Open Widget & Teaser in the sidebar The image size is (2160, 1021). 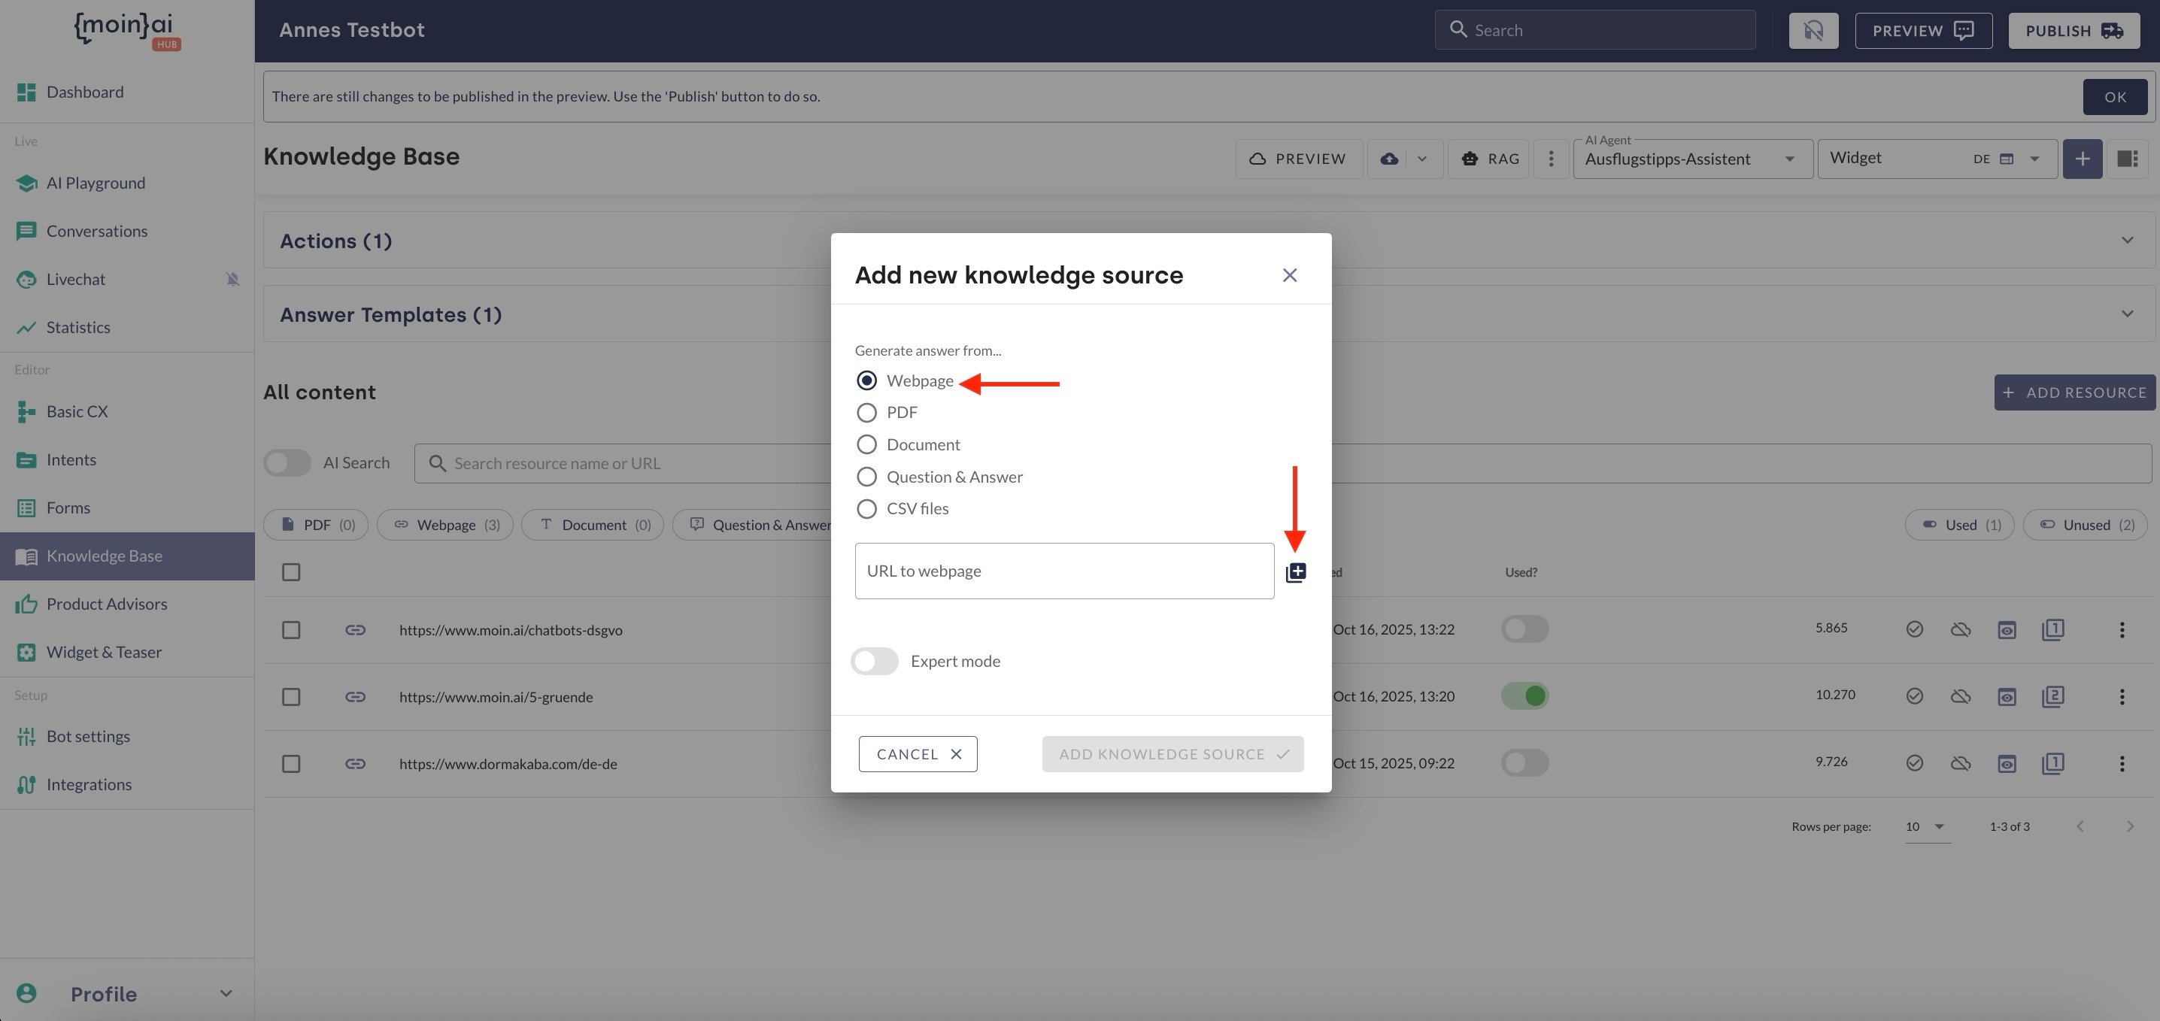click(104, 652)
